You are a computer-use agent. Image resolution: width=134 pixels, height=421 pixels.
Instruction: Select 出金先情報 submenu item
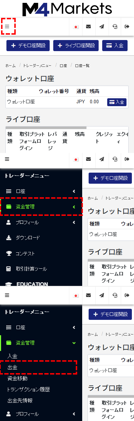tap(20, 400)
